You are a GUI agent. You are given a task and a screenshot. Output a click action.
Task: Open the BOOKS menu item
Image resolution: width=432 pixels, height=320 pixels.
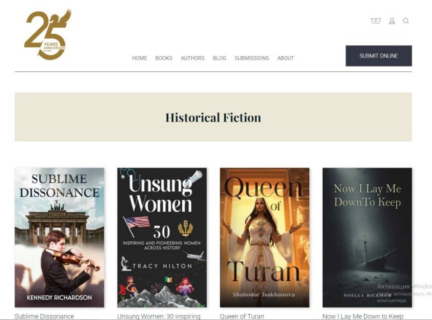[164, 58]
